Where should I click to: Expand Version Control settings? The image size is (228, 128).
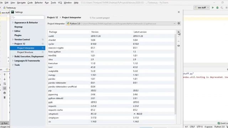click(13, 39)
